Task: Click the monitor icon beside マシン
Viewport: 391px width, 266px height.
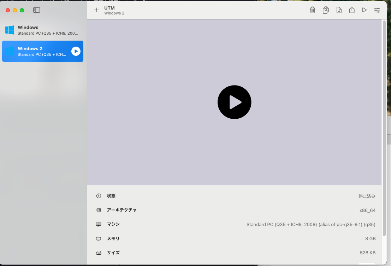Action: pyautogui.click(x=99, y=224)
